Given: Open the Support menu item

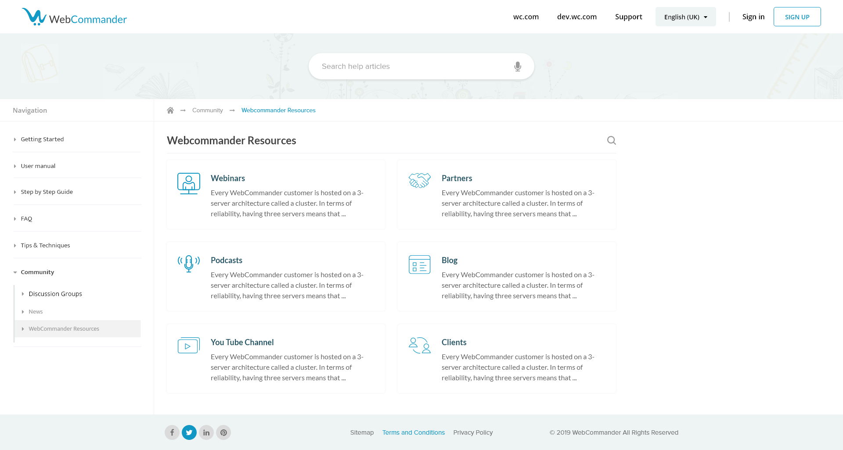Looking at the screenshot, I should [x=628, y=17].
